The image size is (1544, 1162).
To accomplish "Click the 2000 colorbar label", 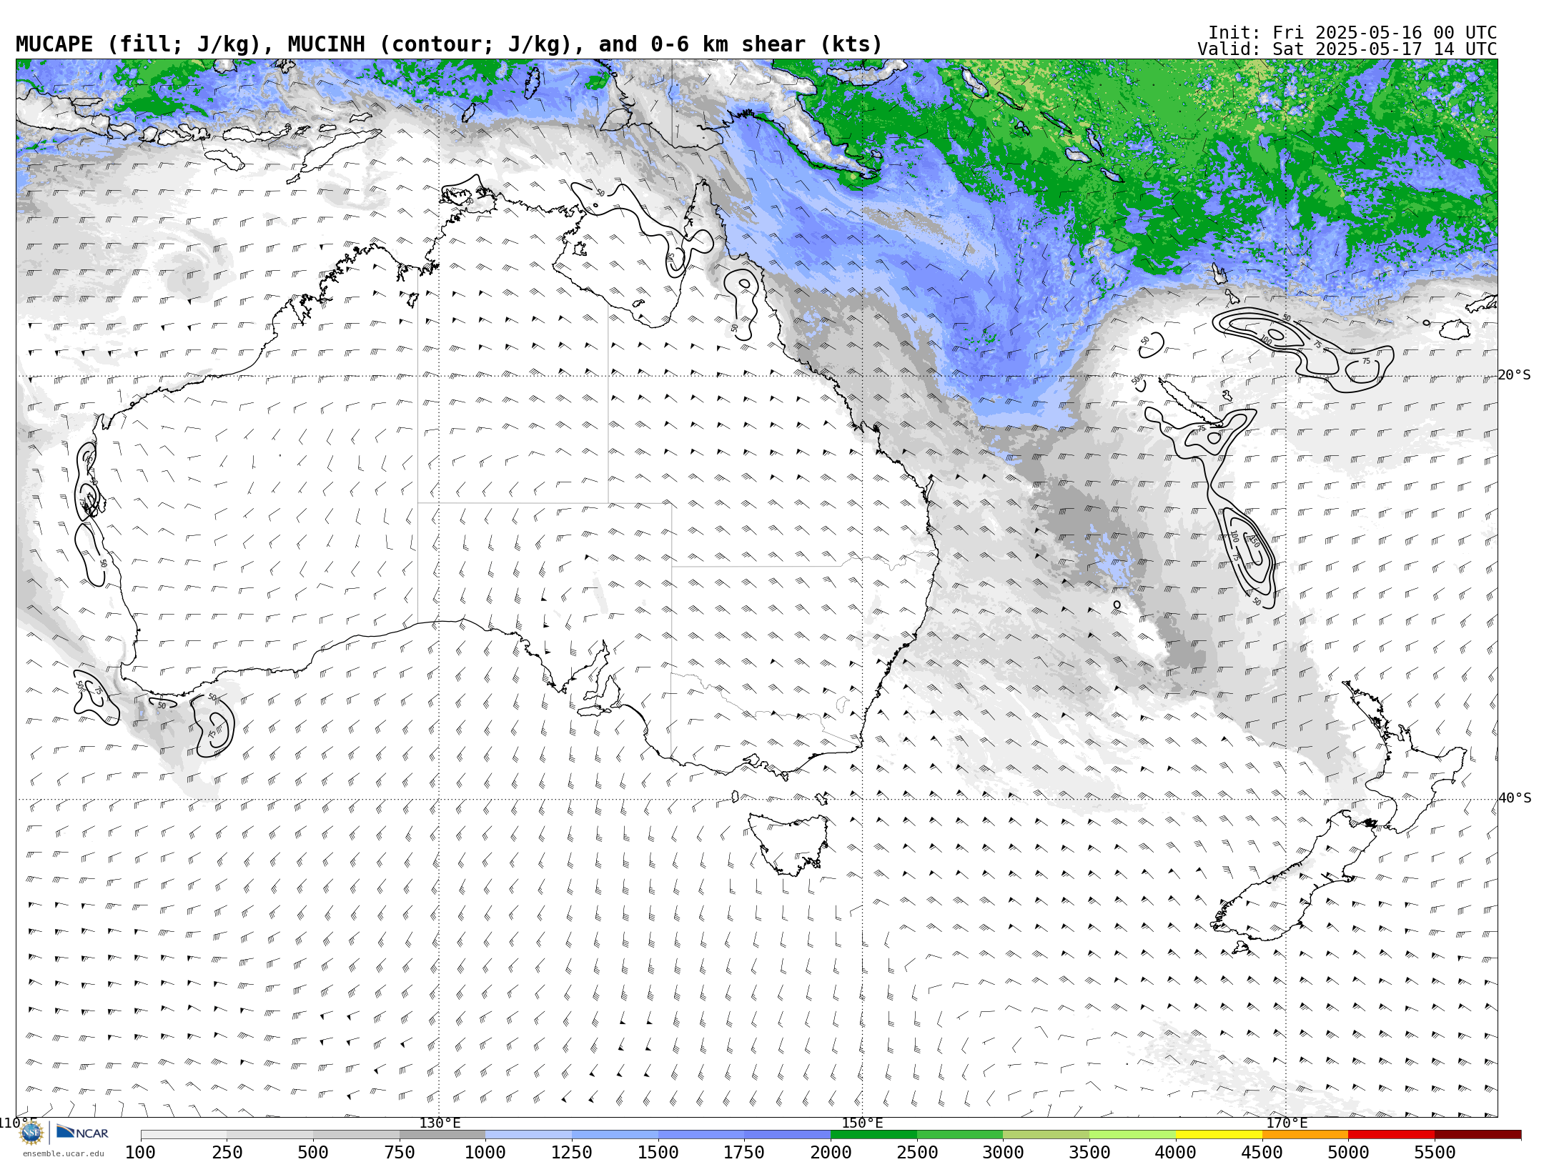I will click(831, 1152).
